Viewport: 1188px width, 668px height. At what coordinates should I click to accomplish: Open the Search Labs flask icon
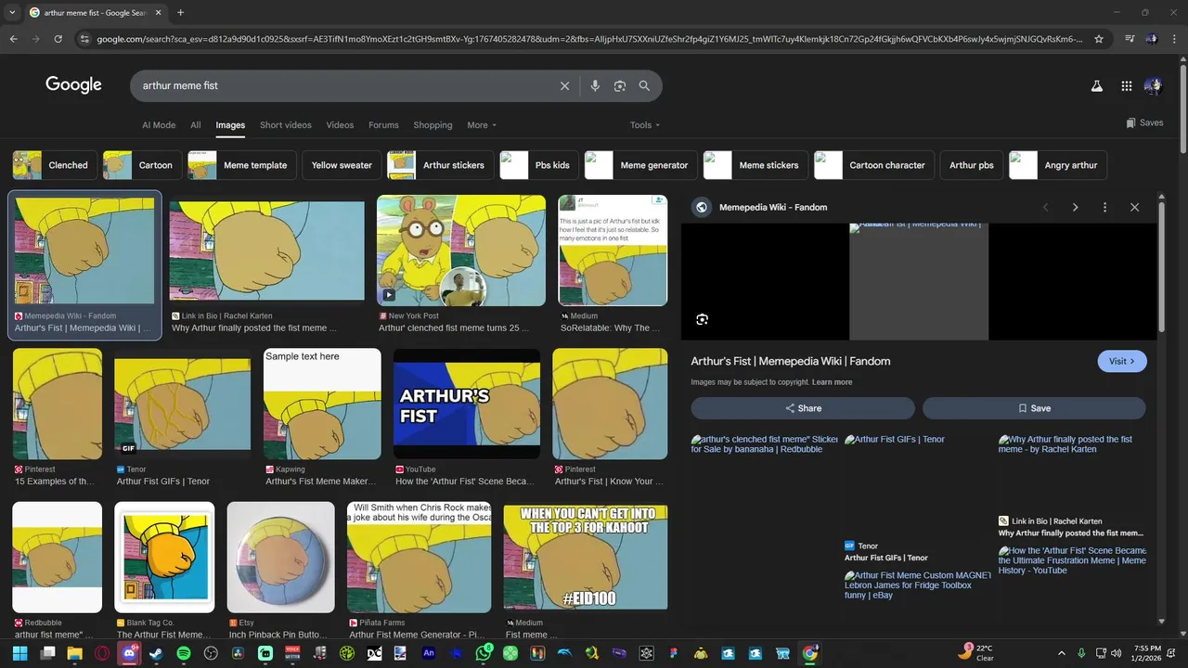pos(1096,85)
